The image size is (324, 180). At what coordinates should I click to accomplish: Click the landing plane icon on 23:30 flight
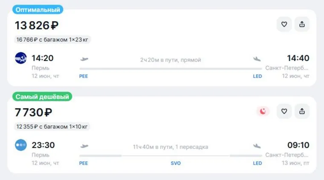point(257,146)
